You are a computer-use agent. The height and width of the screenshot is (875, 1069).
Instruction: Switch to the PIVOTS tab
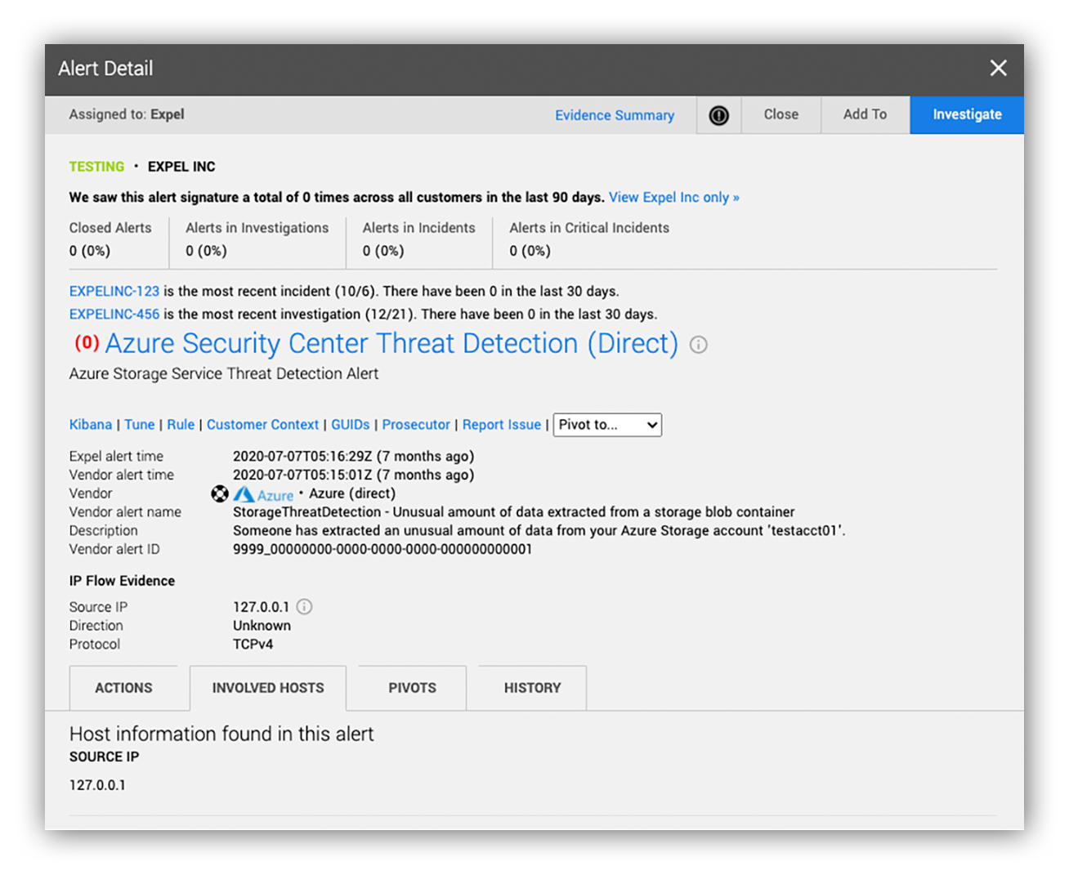412,688
